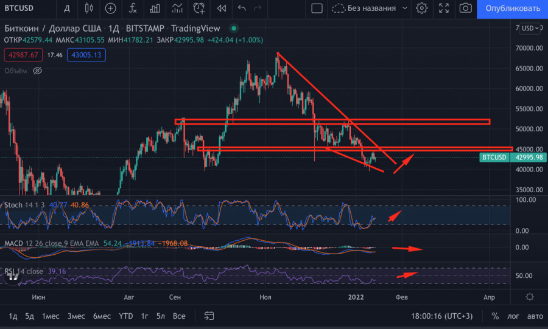The width and height of the screenshot is (548, 329).
Task: Redo the last chart action
Action: coord(258,8)
